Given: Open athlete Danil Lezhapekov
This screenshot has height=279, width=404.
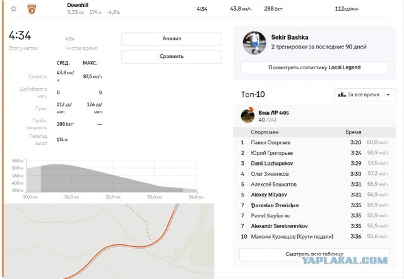Looking at the screenshot, I should [x=272, y=163].
